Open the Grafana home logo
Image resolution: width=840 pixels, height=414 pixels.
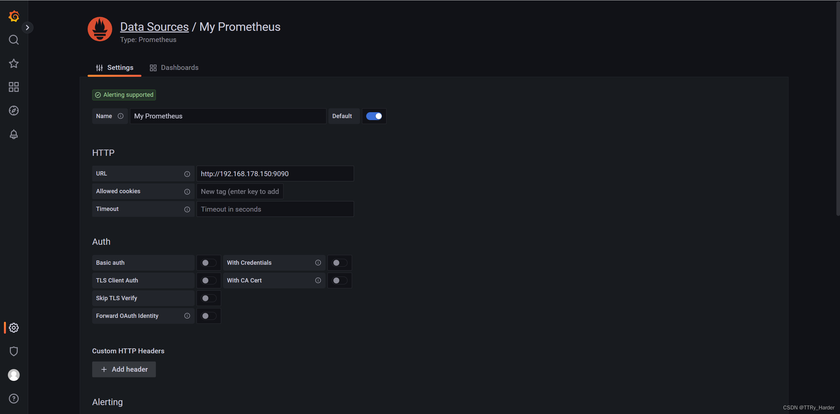(x=14, y=16)
